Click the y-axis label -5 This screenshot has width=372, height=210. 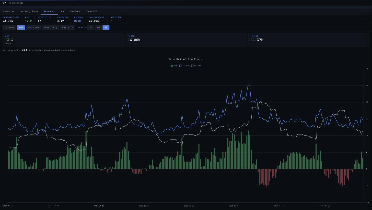[367, 186]
